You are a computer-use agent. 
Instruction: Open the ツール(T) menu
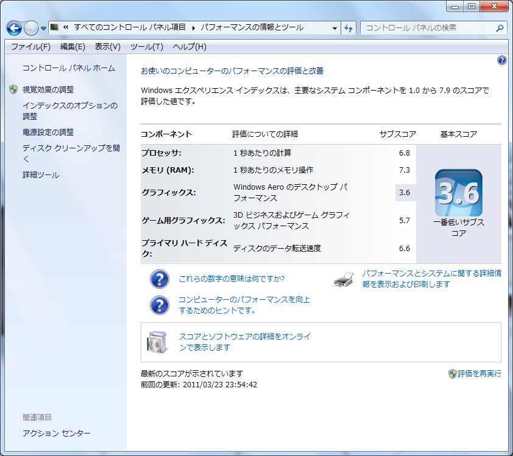click(x=147, y=47)
